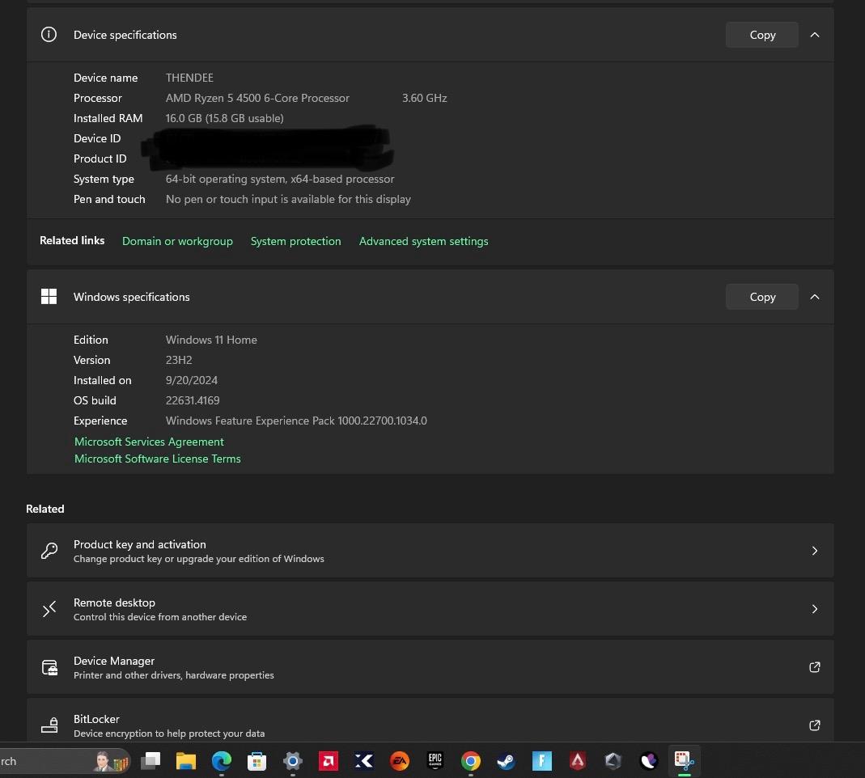Open File Explorer from the taskbar
This screenshot has width=865, height=778.
tap(186, 761)
